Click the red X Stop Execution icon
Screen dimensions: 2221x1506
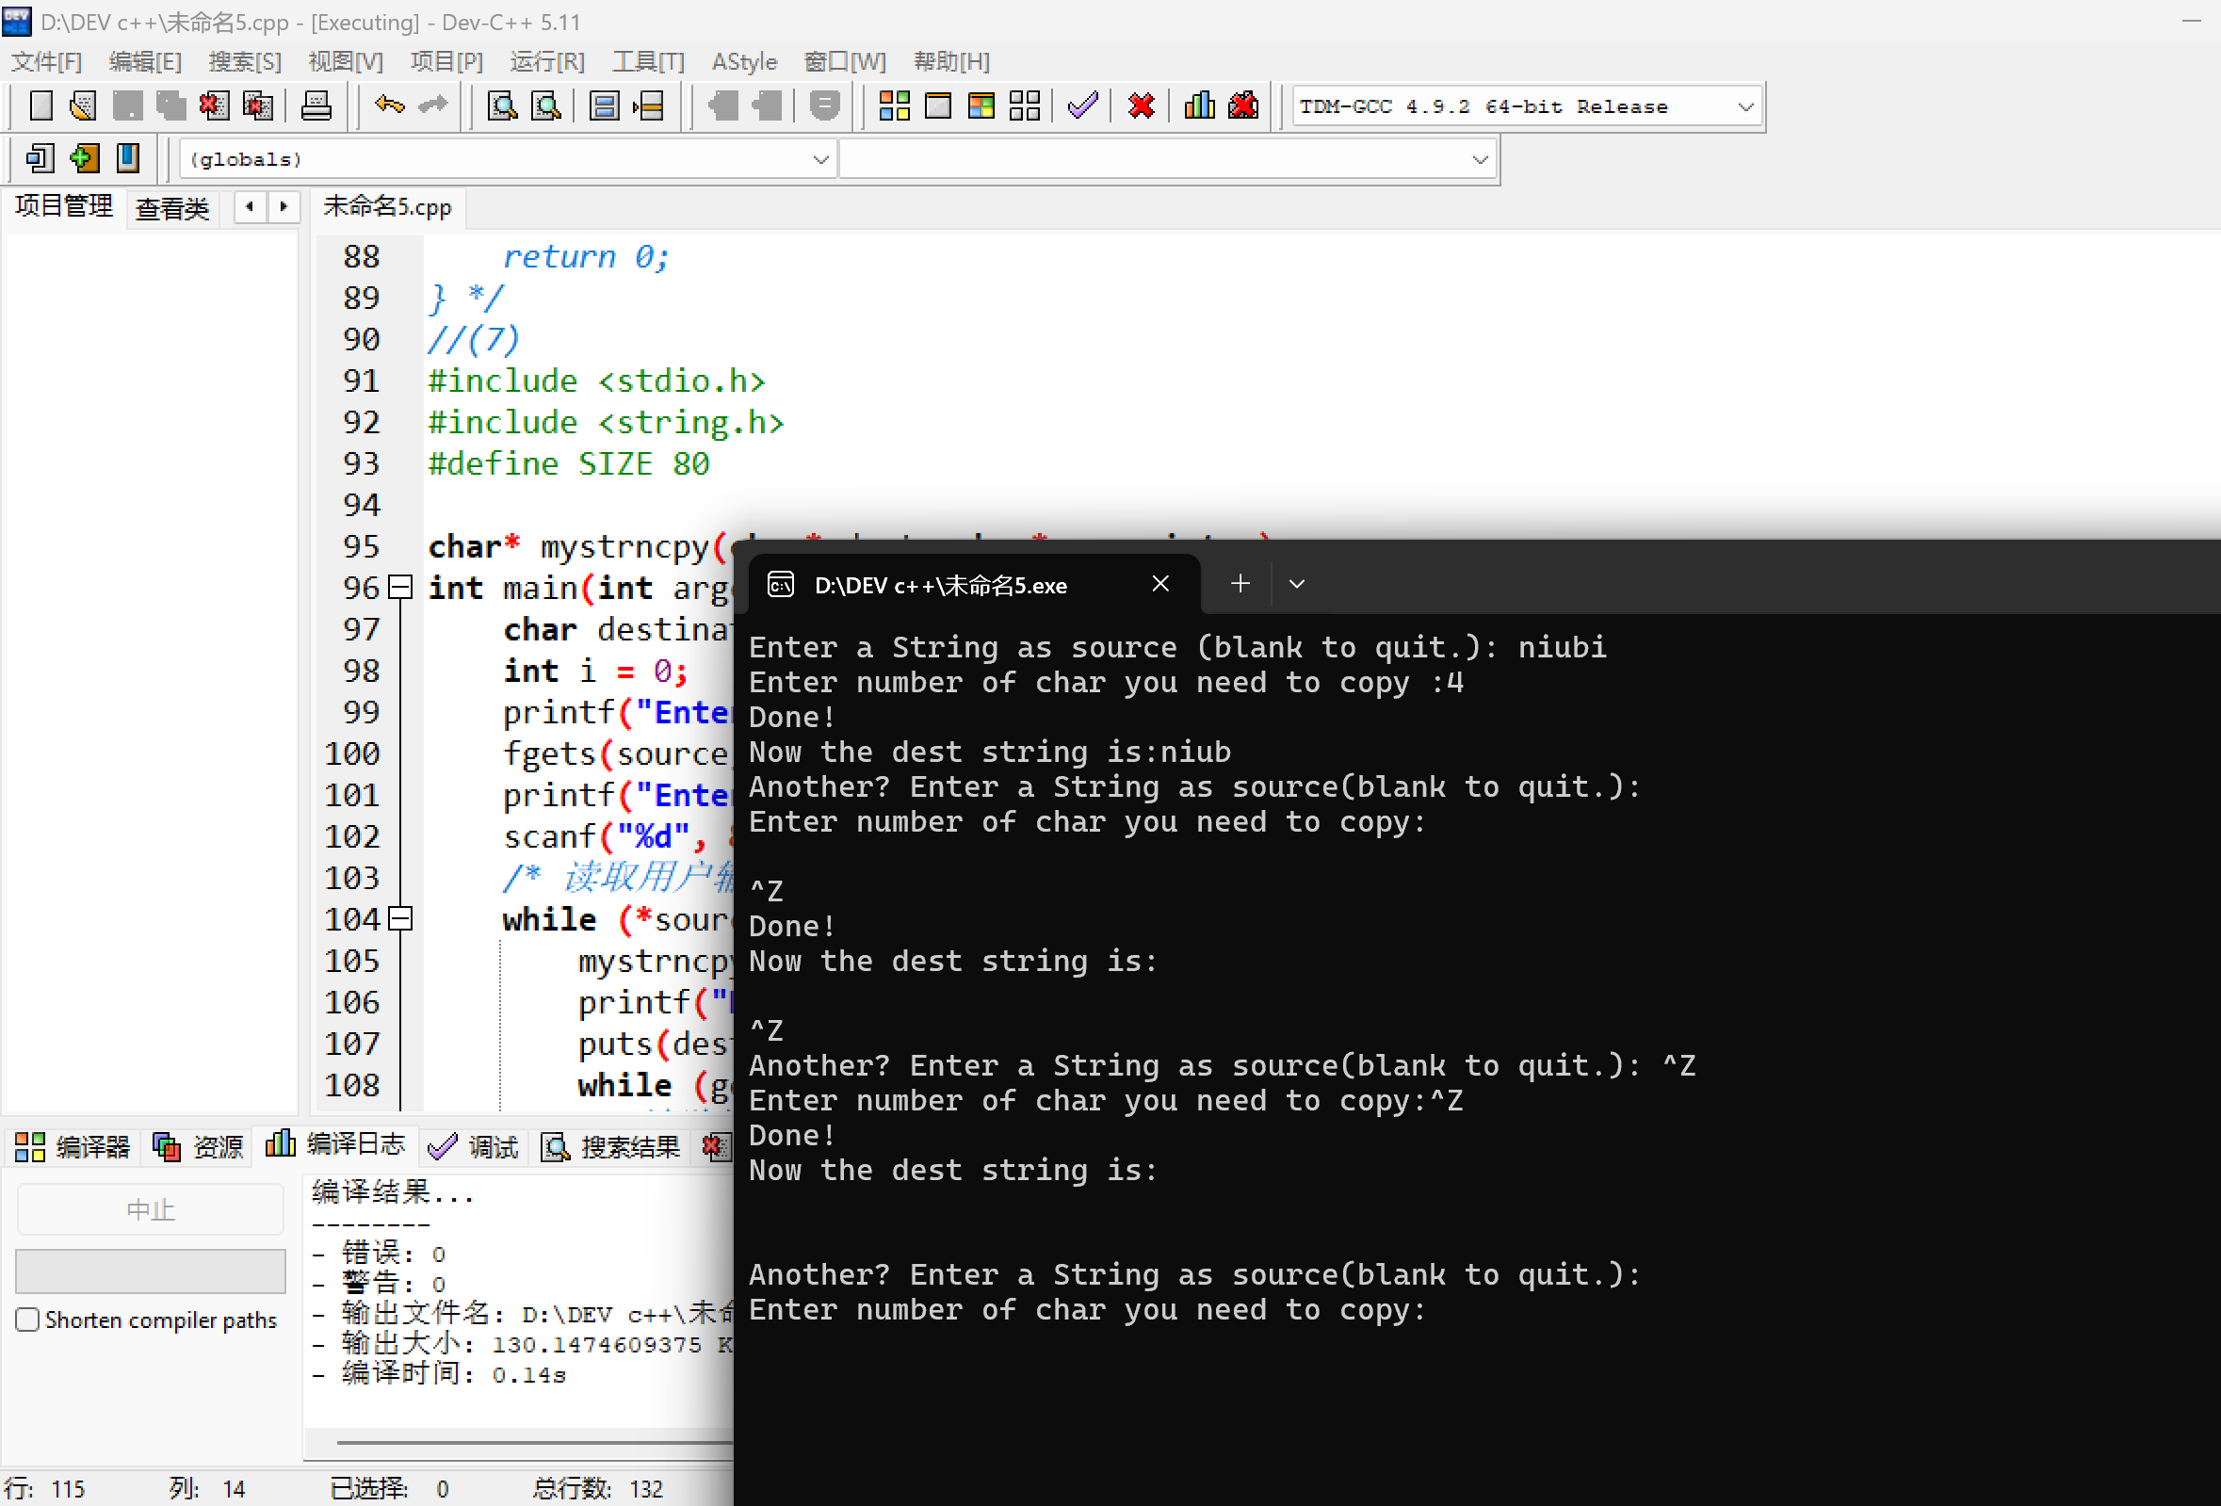coord(1140,106)
